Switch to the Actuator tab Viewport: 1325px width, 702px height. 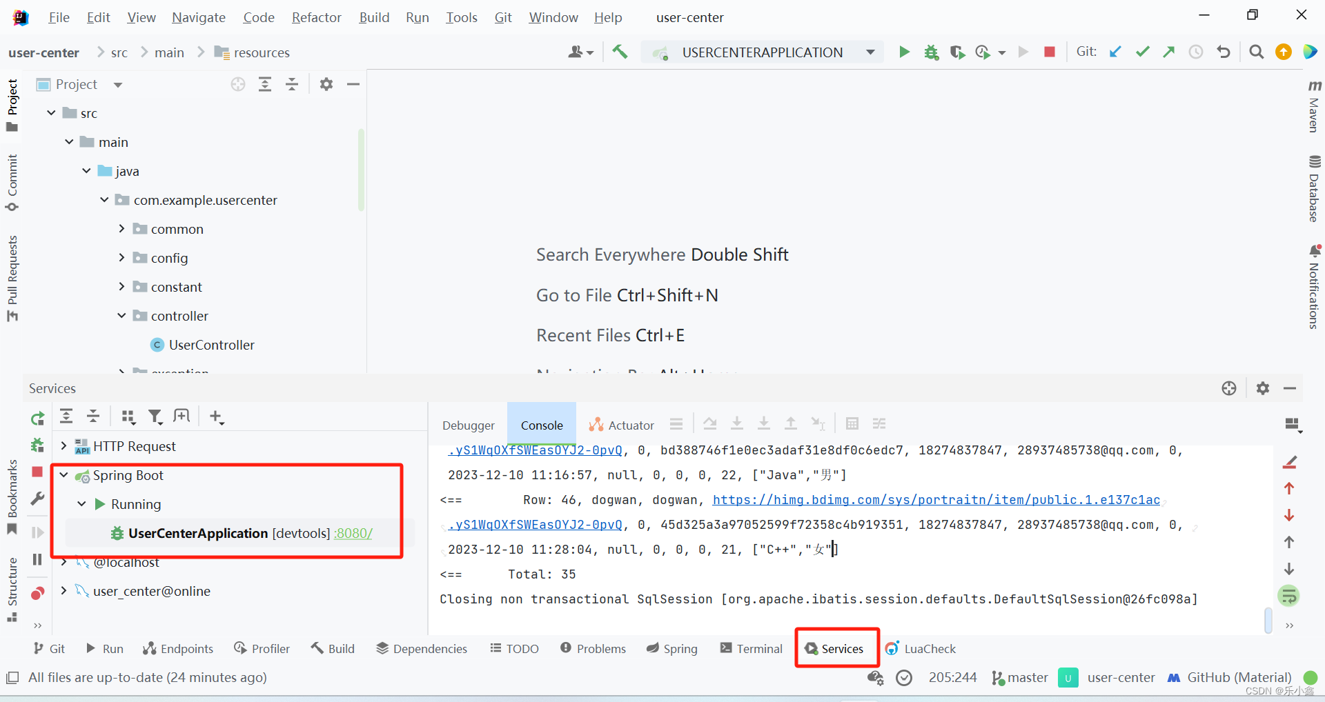click(621, 425)
